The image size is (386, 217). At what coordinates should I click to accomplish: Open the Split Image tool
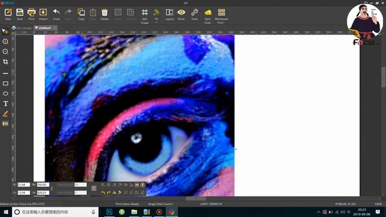tap(145, 16)
